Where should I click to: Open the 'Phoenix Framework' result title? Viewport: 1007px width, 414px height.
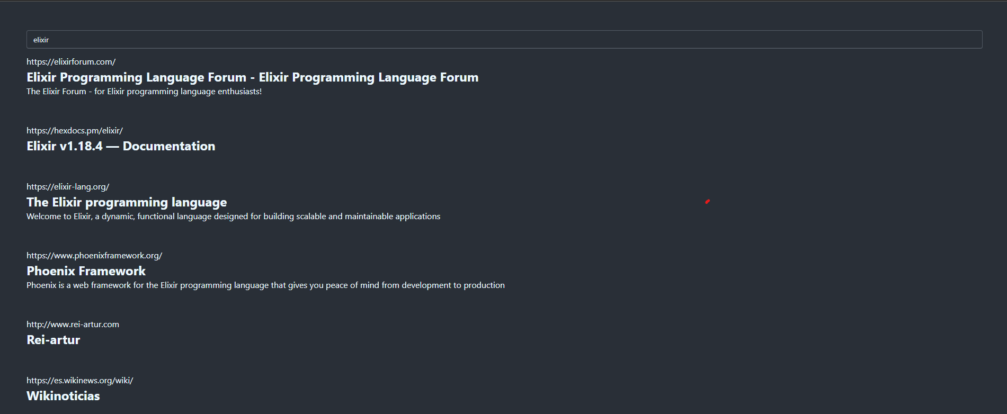[x=86, y=271]
